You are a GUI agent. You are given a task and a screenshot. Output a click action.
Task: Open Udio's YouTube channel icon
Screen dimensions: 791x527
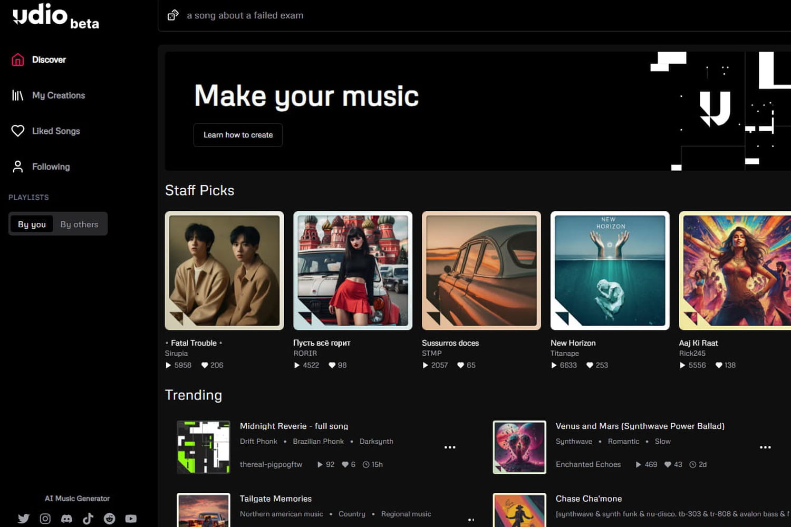tap(131, 519)
